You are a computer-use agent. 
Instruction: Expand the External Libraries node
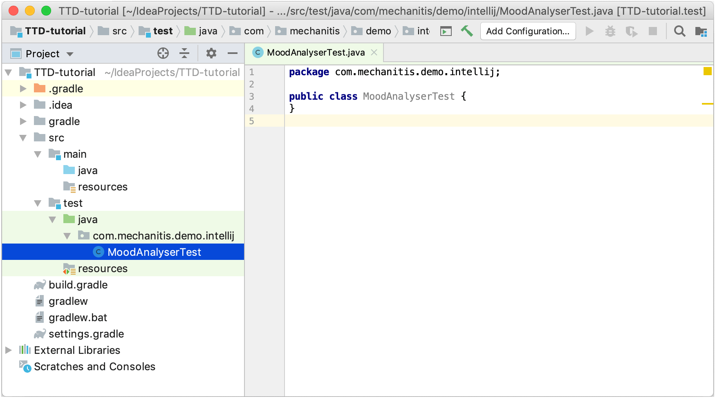click(9, 350)
